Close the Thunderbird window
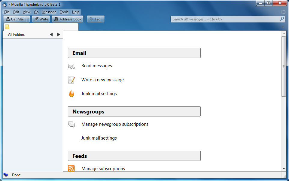Screen dimensions: 289x181 280,3
